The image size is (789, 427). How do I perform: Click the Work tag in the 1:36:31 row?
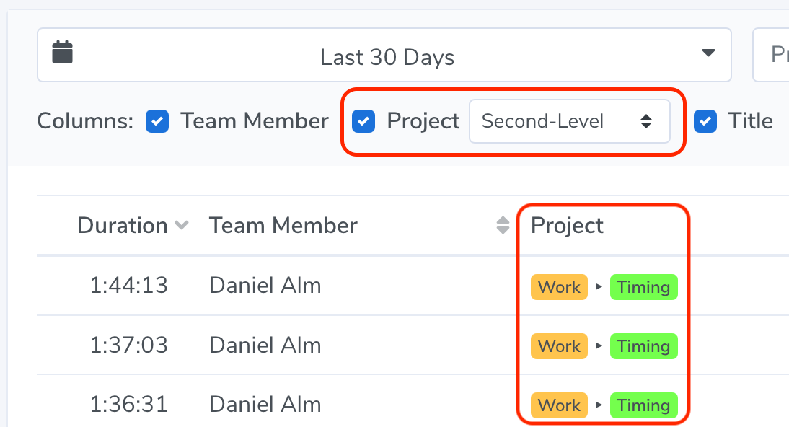pos(559,405)
